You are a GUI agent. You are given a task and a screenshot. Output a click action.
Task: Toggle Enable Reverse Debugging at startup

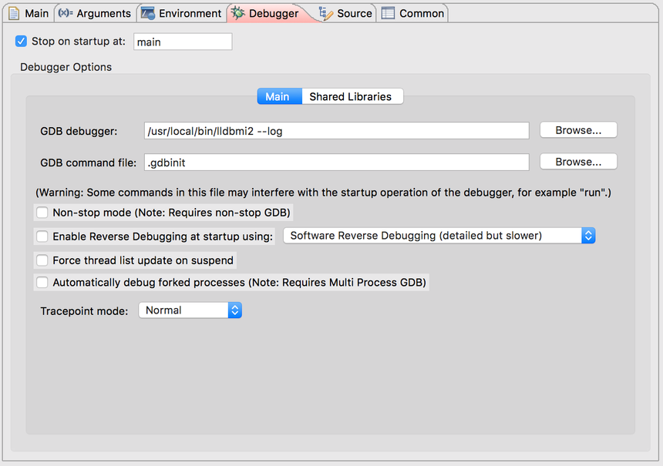[42, 236]
